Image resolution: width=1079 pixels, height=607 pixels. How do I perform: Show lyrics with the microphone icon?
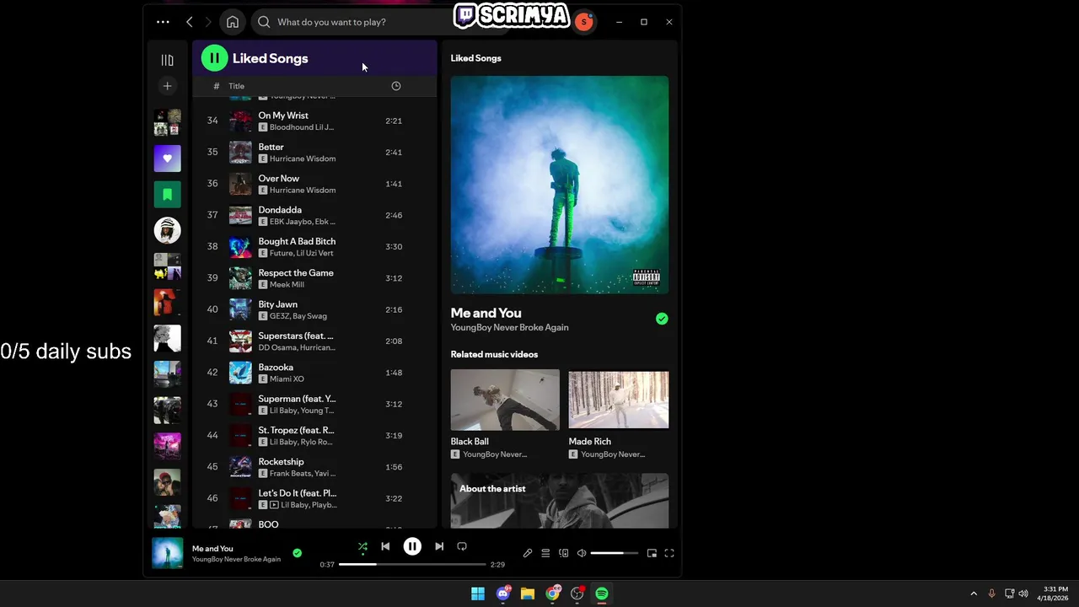[x=528, y=553]
